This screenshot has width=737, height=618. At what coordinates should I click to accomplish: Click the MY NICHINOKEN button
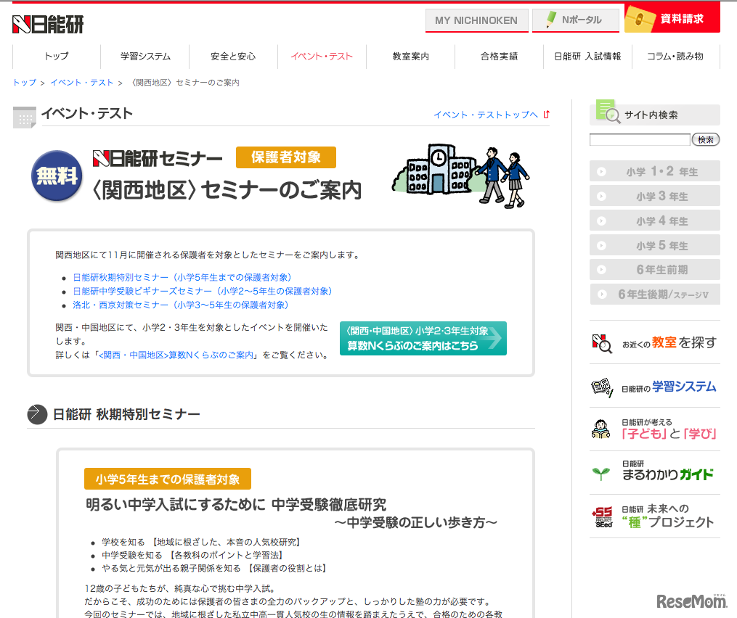(476, 20)
